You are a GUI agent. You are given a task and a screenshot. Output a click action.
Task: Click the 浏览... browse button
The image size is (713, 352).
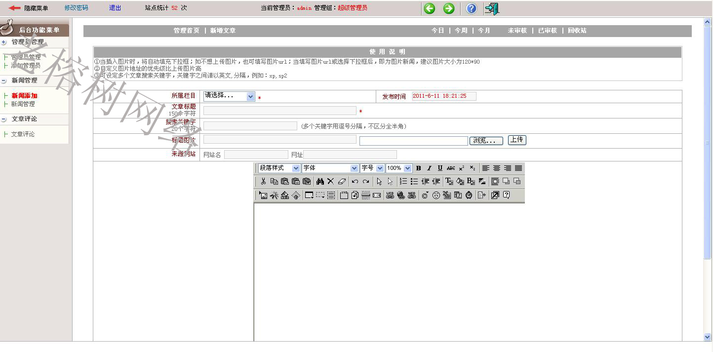click(x=486, y=141)
